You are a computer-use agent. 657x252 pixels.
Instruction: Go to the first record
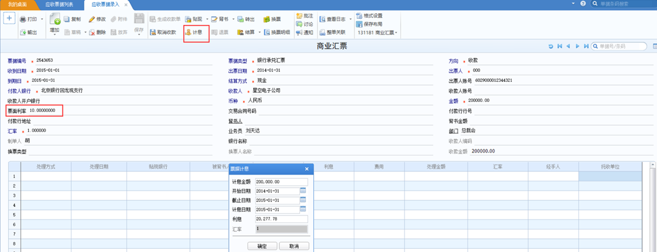[559, 46]
